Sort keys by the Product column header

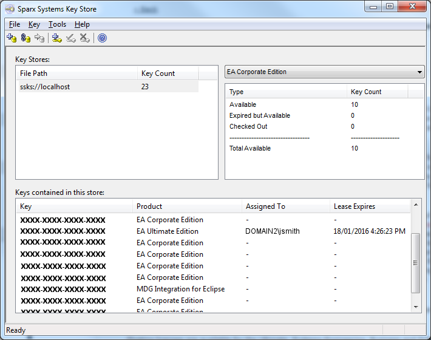pyautogui.click(x=187, y=206)
